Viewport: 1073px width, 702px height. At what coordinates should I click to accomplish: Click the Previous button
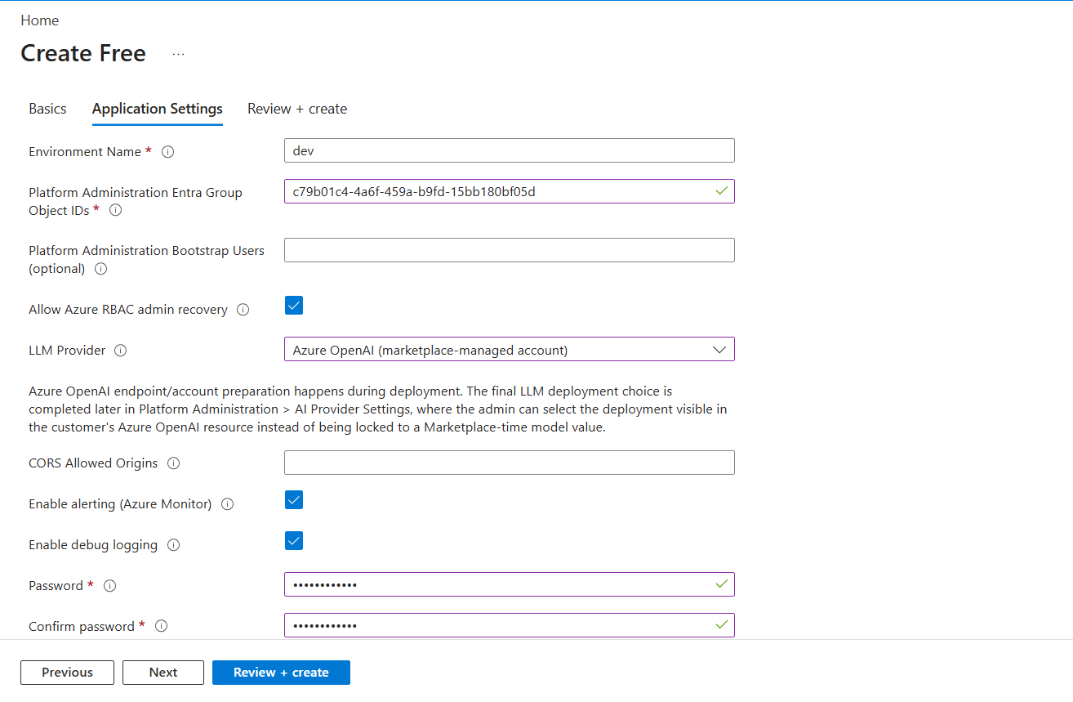[x=67, y=672]
